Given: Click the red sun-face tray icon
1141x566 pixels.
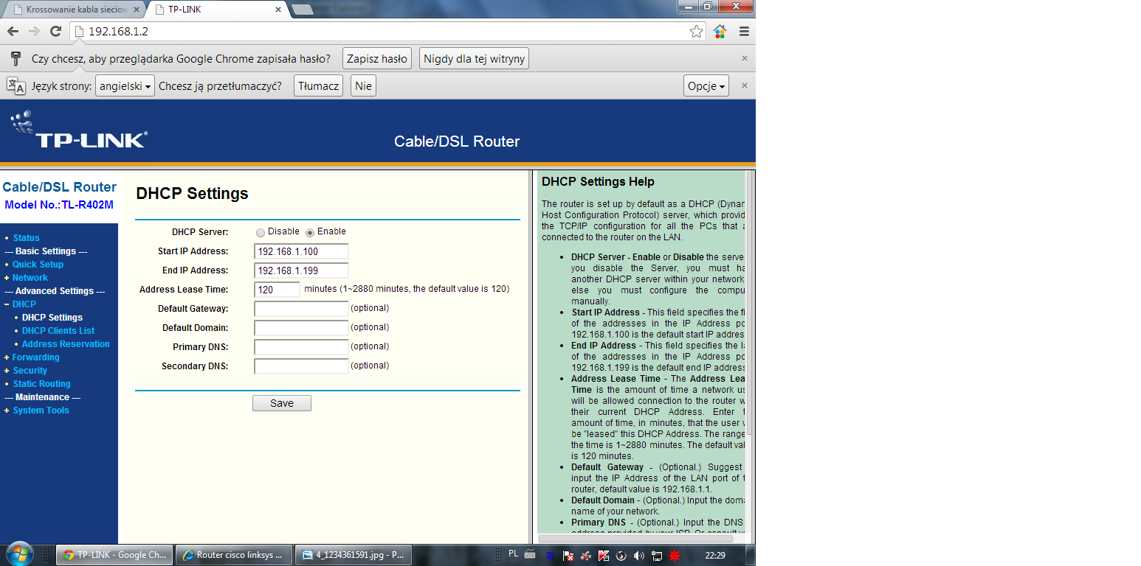Looking at the screenshot, I should point(674,556).
